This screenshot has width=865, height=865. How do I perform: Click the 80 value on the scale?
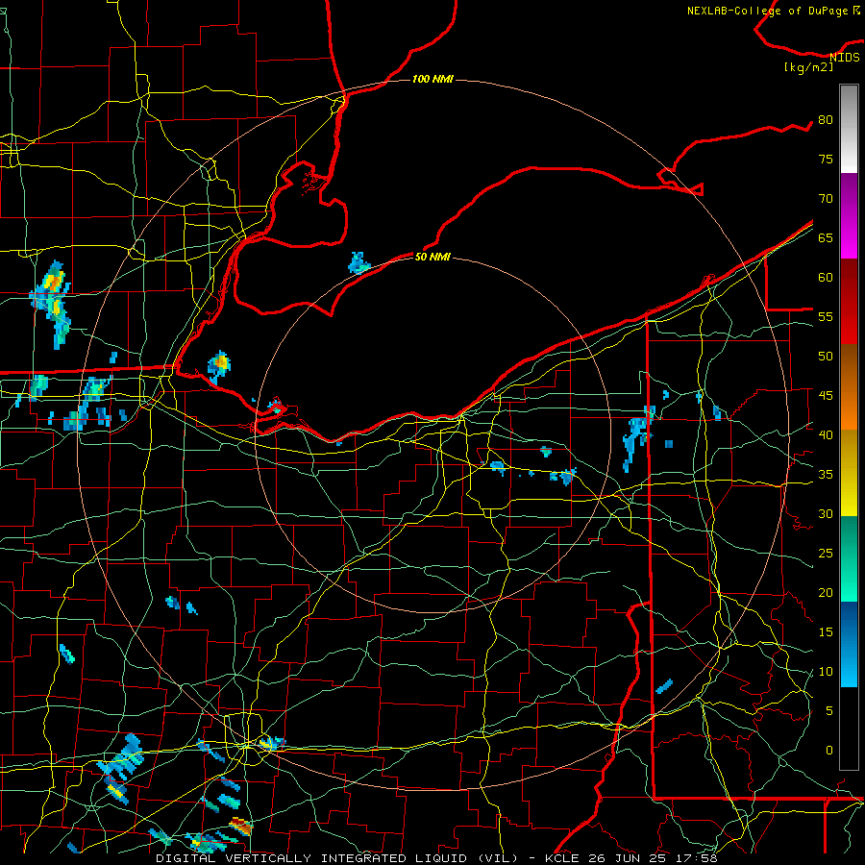(826, 120)
